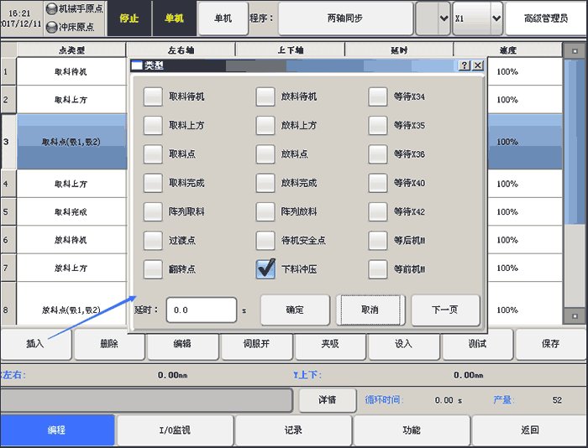This screenshot has width=588, height=448.
Task: Click the table corner icon above scrollbar
Action: click(x=574, y=50)
